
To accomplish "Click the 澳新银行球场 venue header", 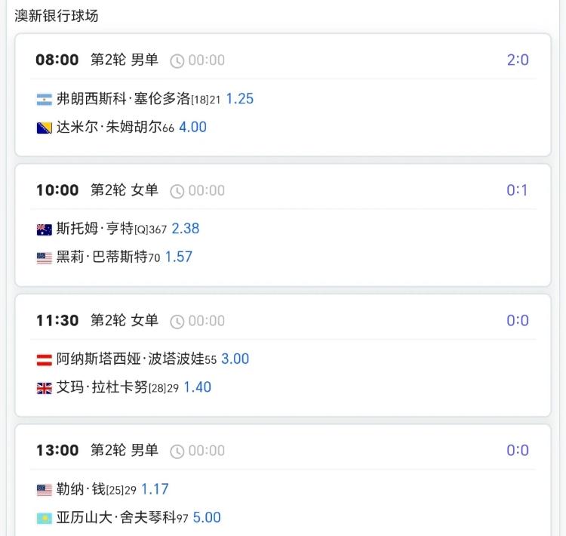I will 57,15.
